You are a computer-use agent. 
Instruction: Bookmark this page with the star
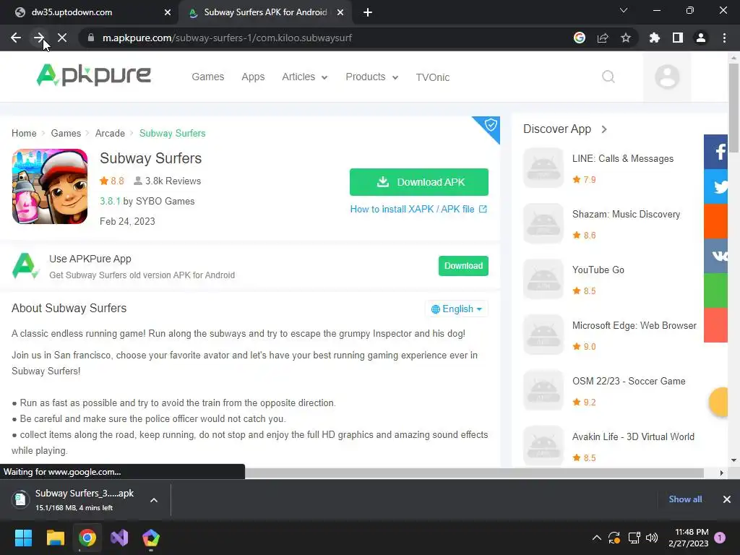tap(626, 38)
